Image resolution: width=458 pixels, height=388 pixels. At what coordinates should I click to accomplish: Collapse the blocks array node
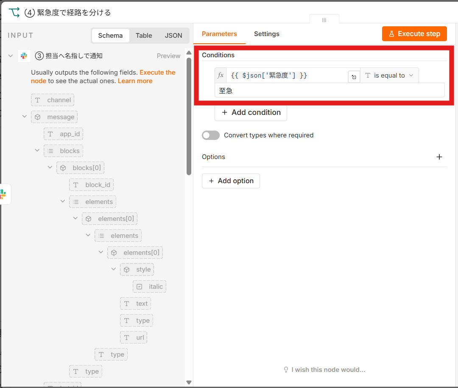pyautogui.click(x=37, y=151)
